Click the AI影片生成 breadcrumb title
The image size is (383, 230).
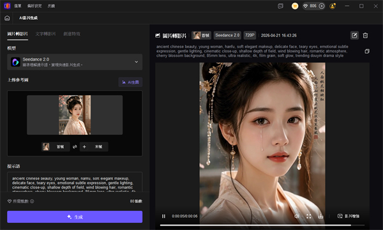point(28,18)
